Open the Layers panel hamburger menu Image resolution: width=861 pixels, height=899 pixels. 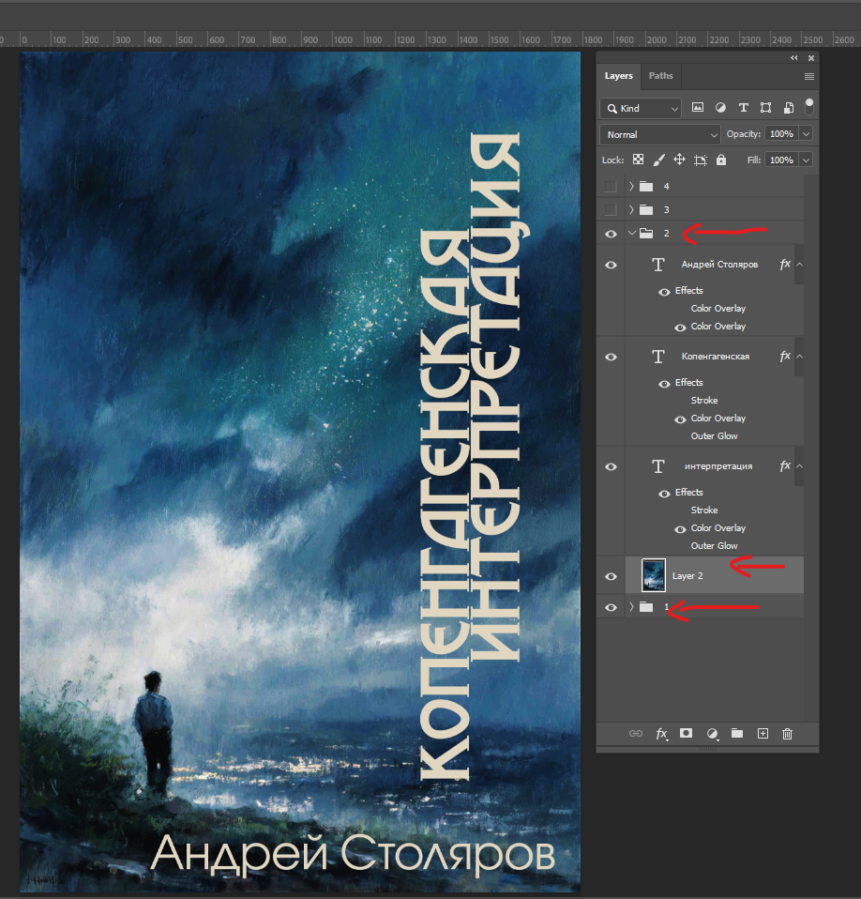[808, 76]
